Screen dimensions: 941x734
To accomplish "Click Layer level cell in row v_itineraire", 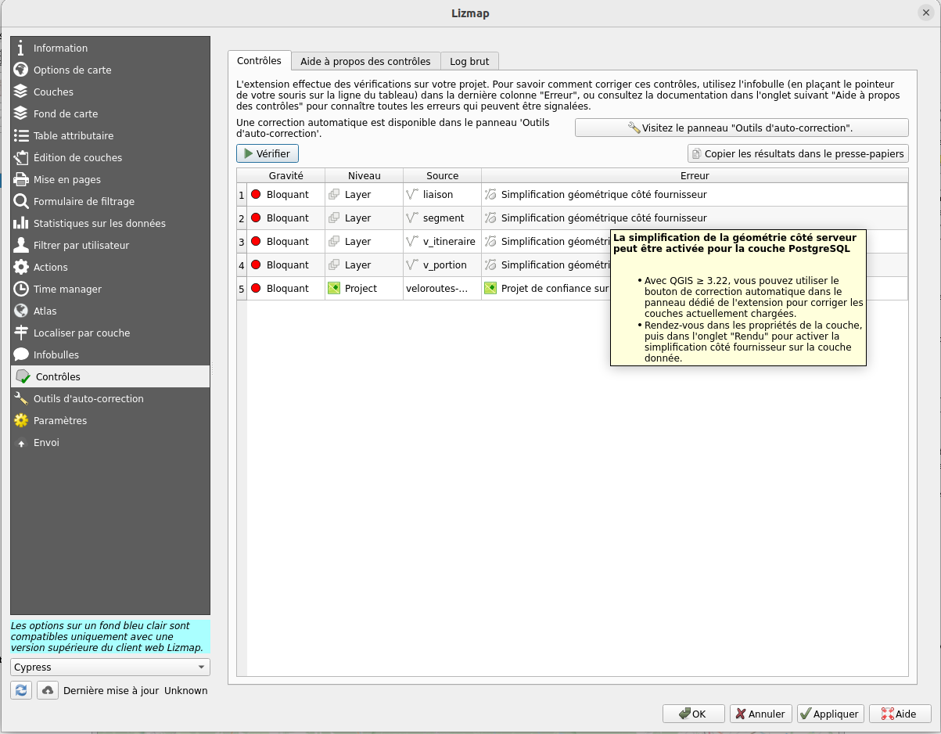I will pyautogui.click(x=365, y=242).
